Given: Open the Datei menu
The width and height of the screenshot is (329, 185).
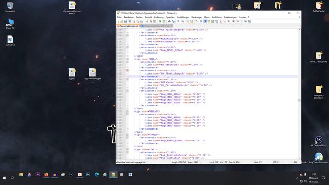Looking at the screenshot, I should (x=119, y=17).
